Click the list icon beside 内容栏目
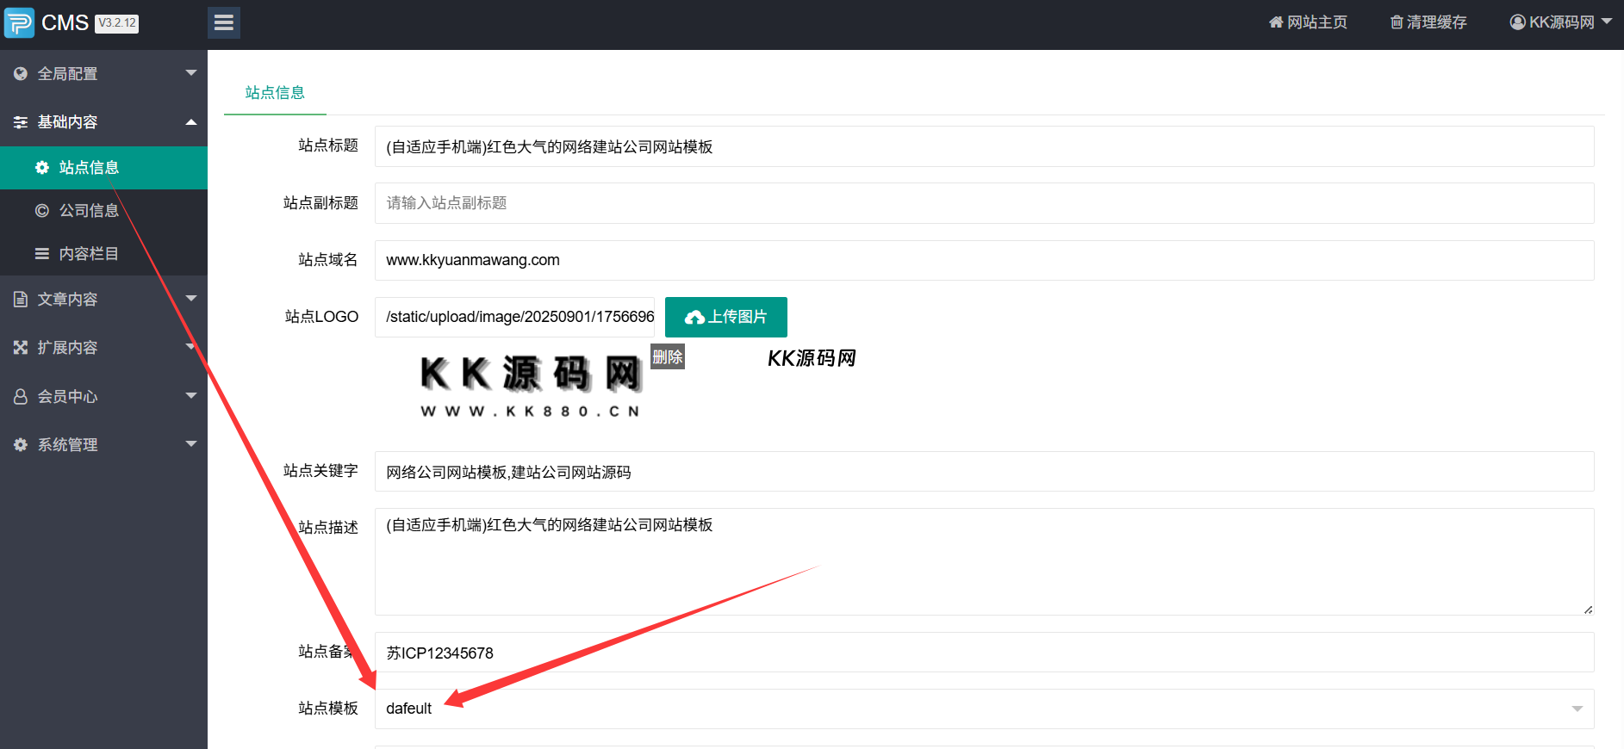 pos(42,254)
